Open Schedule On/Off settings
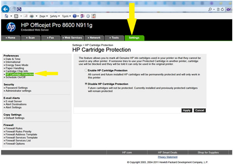The image size is (233, 165). [15, 77]
